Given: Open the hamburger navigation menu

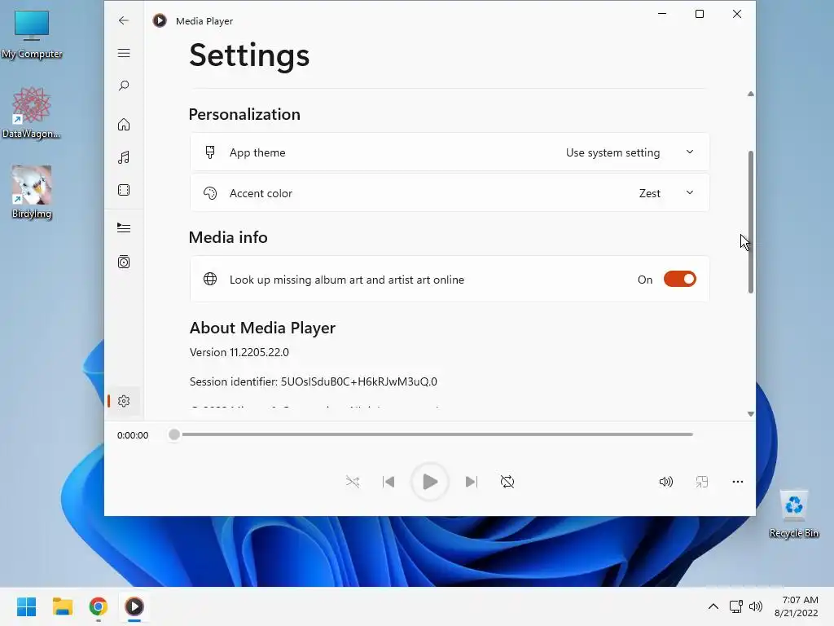Looking at the screenshot, I should pyautogui.click(x=124, y=53).
